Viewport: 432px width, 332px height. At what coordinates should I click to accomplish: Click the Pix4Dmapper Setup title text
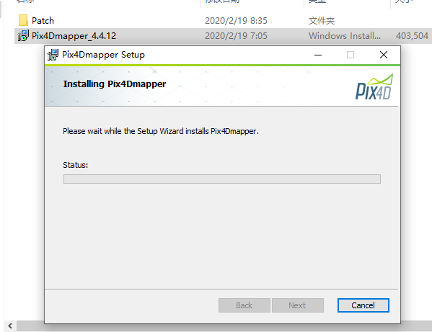click(x=103, y=55)
